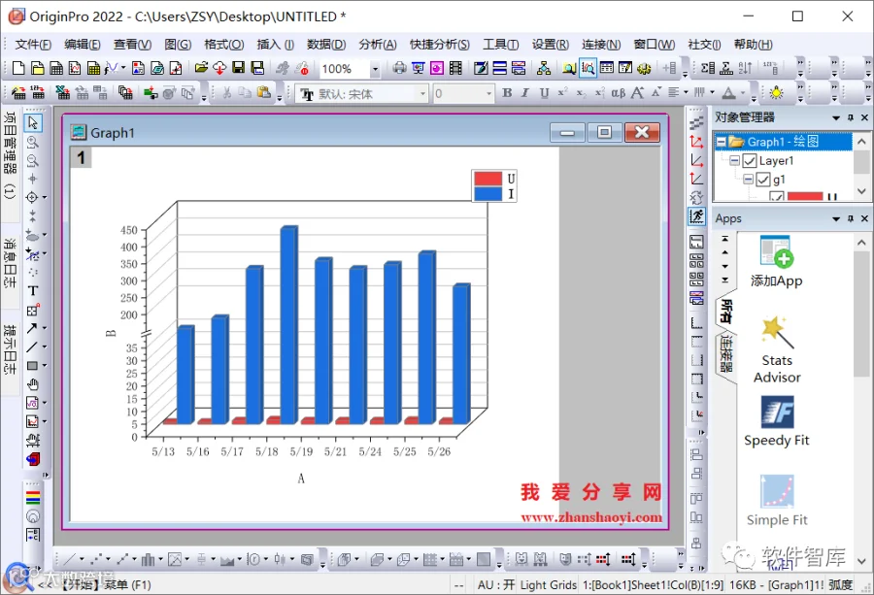Image resolution: width=874 pixels, height=595 pixels.
Task: Open the 文件(F) menu
Action: click(x=33, y=45)
